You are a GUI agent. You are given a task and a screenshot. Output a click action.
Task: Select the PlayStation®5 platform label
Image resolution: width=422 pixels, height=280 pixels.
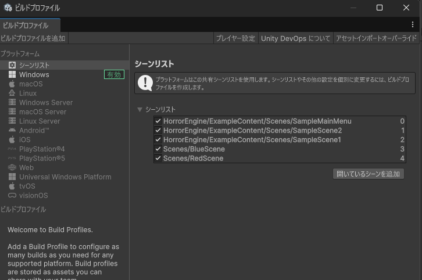(x=42, y=158)
